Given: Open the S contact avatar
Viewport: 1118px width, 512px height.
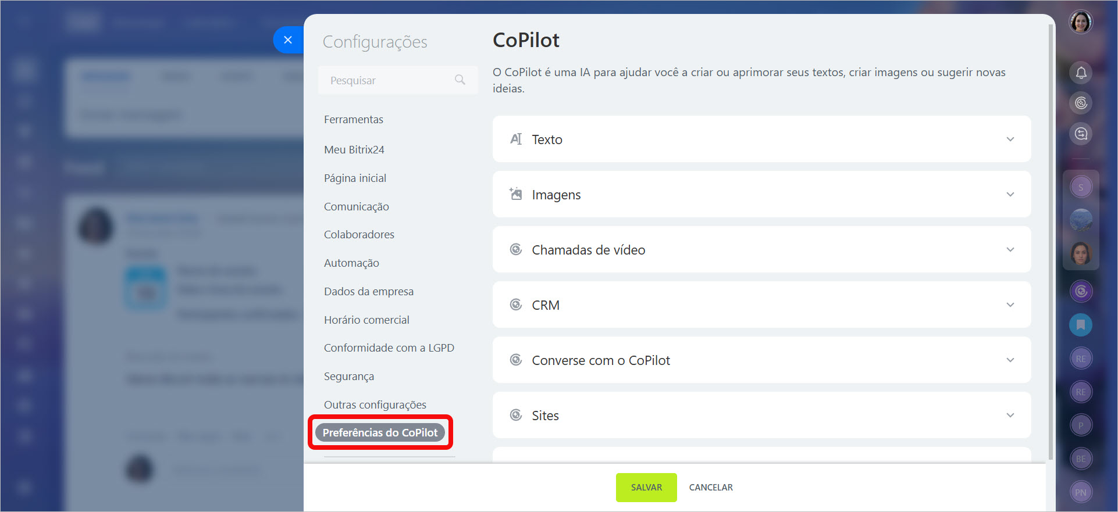Looking at the screenshot, I should 1081,187.
